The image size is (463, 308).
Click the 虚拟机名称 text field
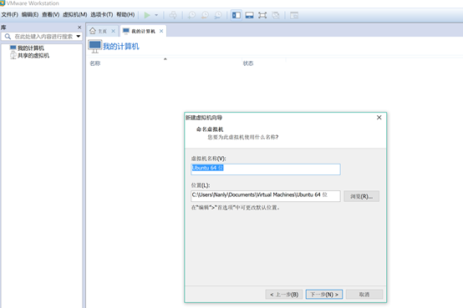pyautogui.click(x=266, y=169)
